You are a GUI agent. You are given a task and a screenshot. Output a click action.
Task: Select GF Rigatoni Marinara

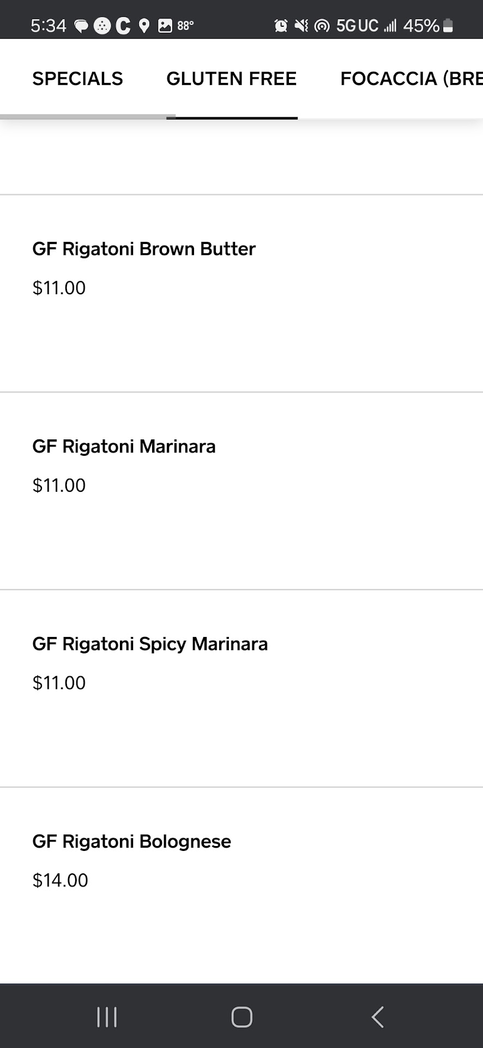[124, 446]
